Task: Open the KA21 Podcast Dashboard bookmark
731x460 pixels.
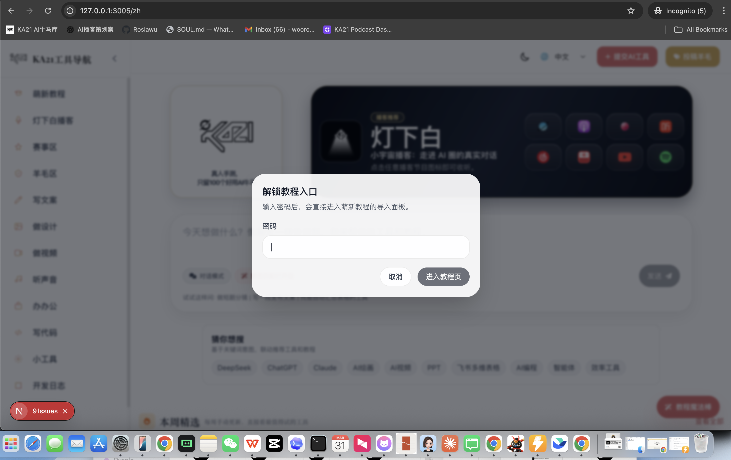Action: pyautogui.click(x=358, y=29)
